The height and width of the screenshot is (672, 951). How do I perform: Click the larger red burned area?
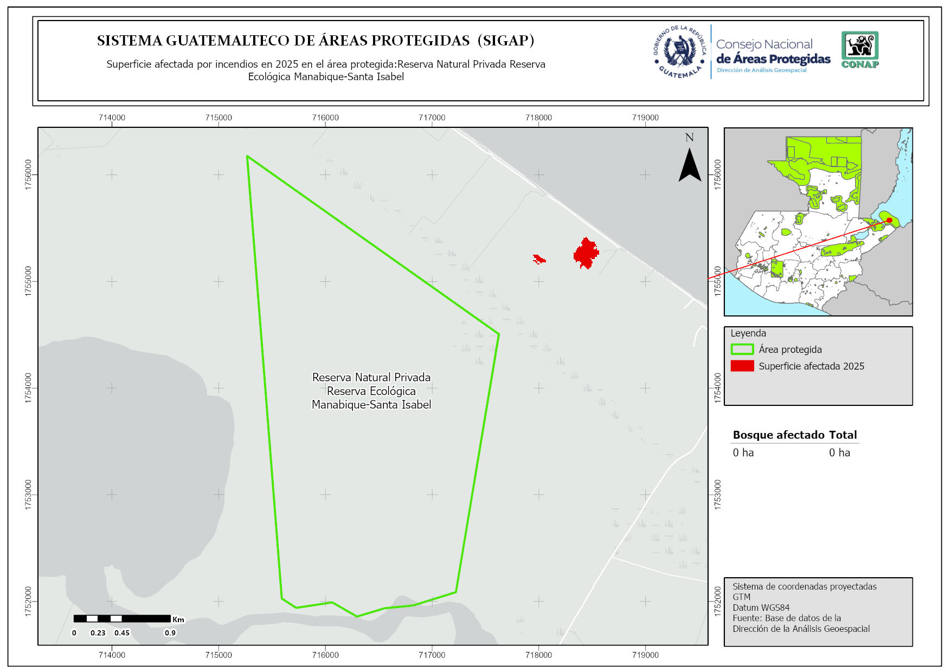pos(586,253)
